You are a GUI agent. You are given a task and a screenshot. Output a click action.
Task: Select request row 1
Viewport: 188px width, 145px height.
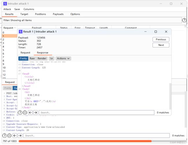pyautogui.click(x=10, y=36)
